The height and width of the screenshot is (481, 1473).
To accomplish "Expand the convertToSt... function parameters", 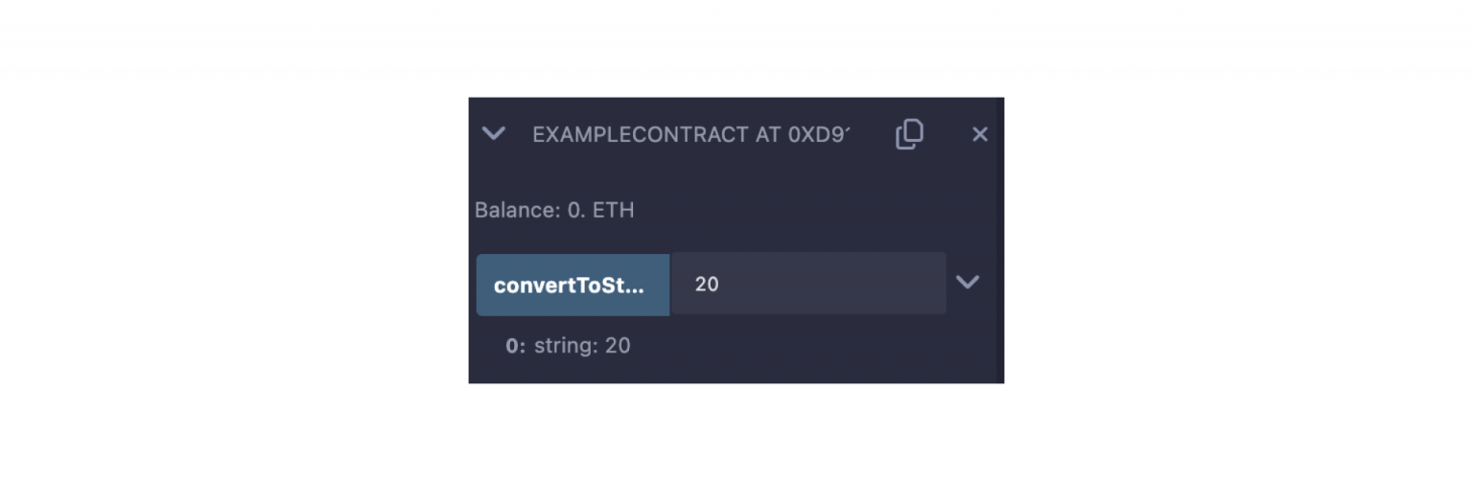I will (968, 283).
